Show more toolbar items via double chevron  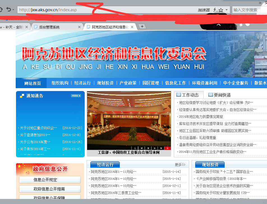coord(260,3)
